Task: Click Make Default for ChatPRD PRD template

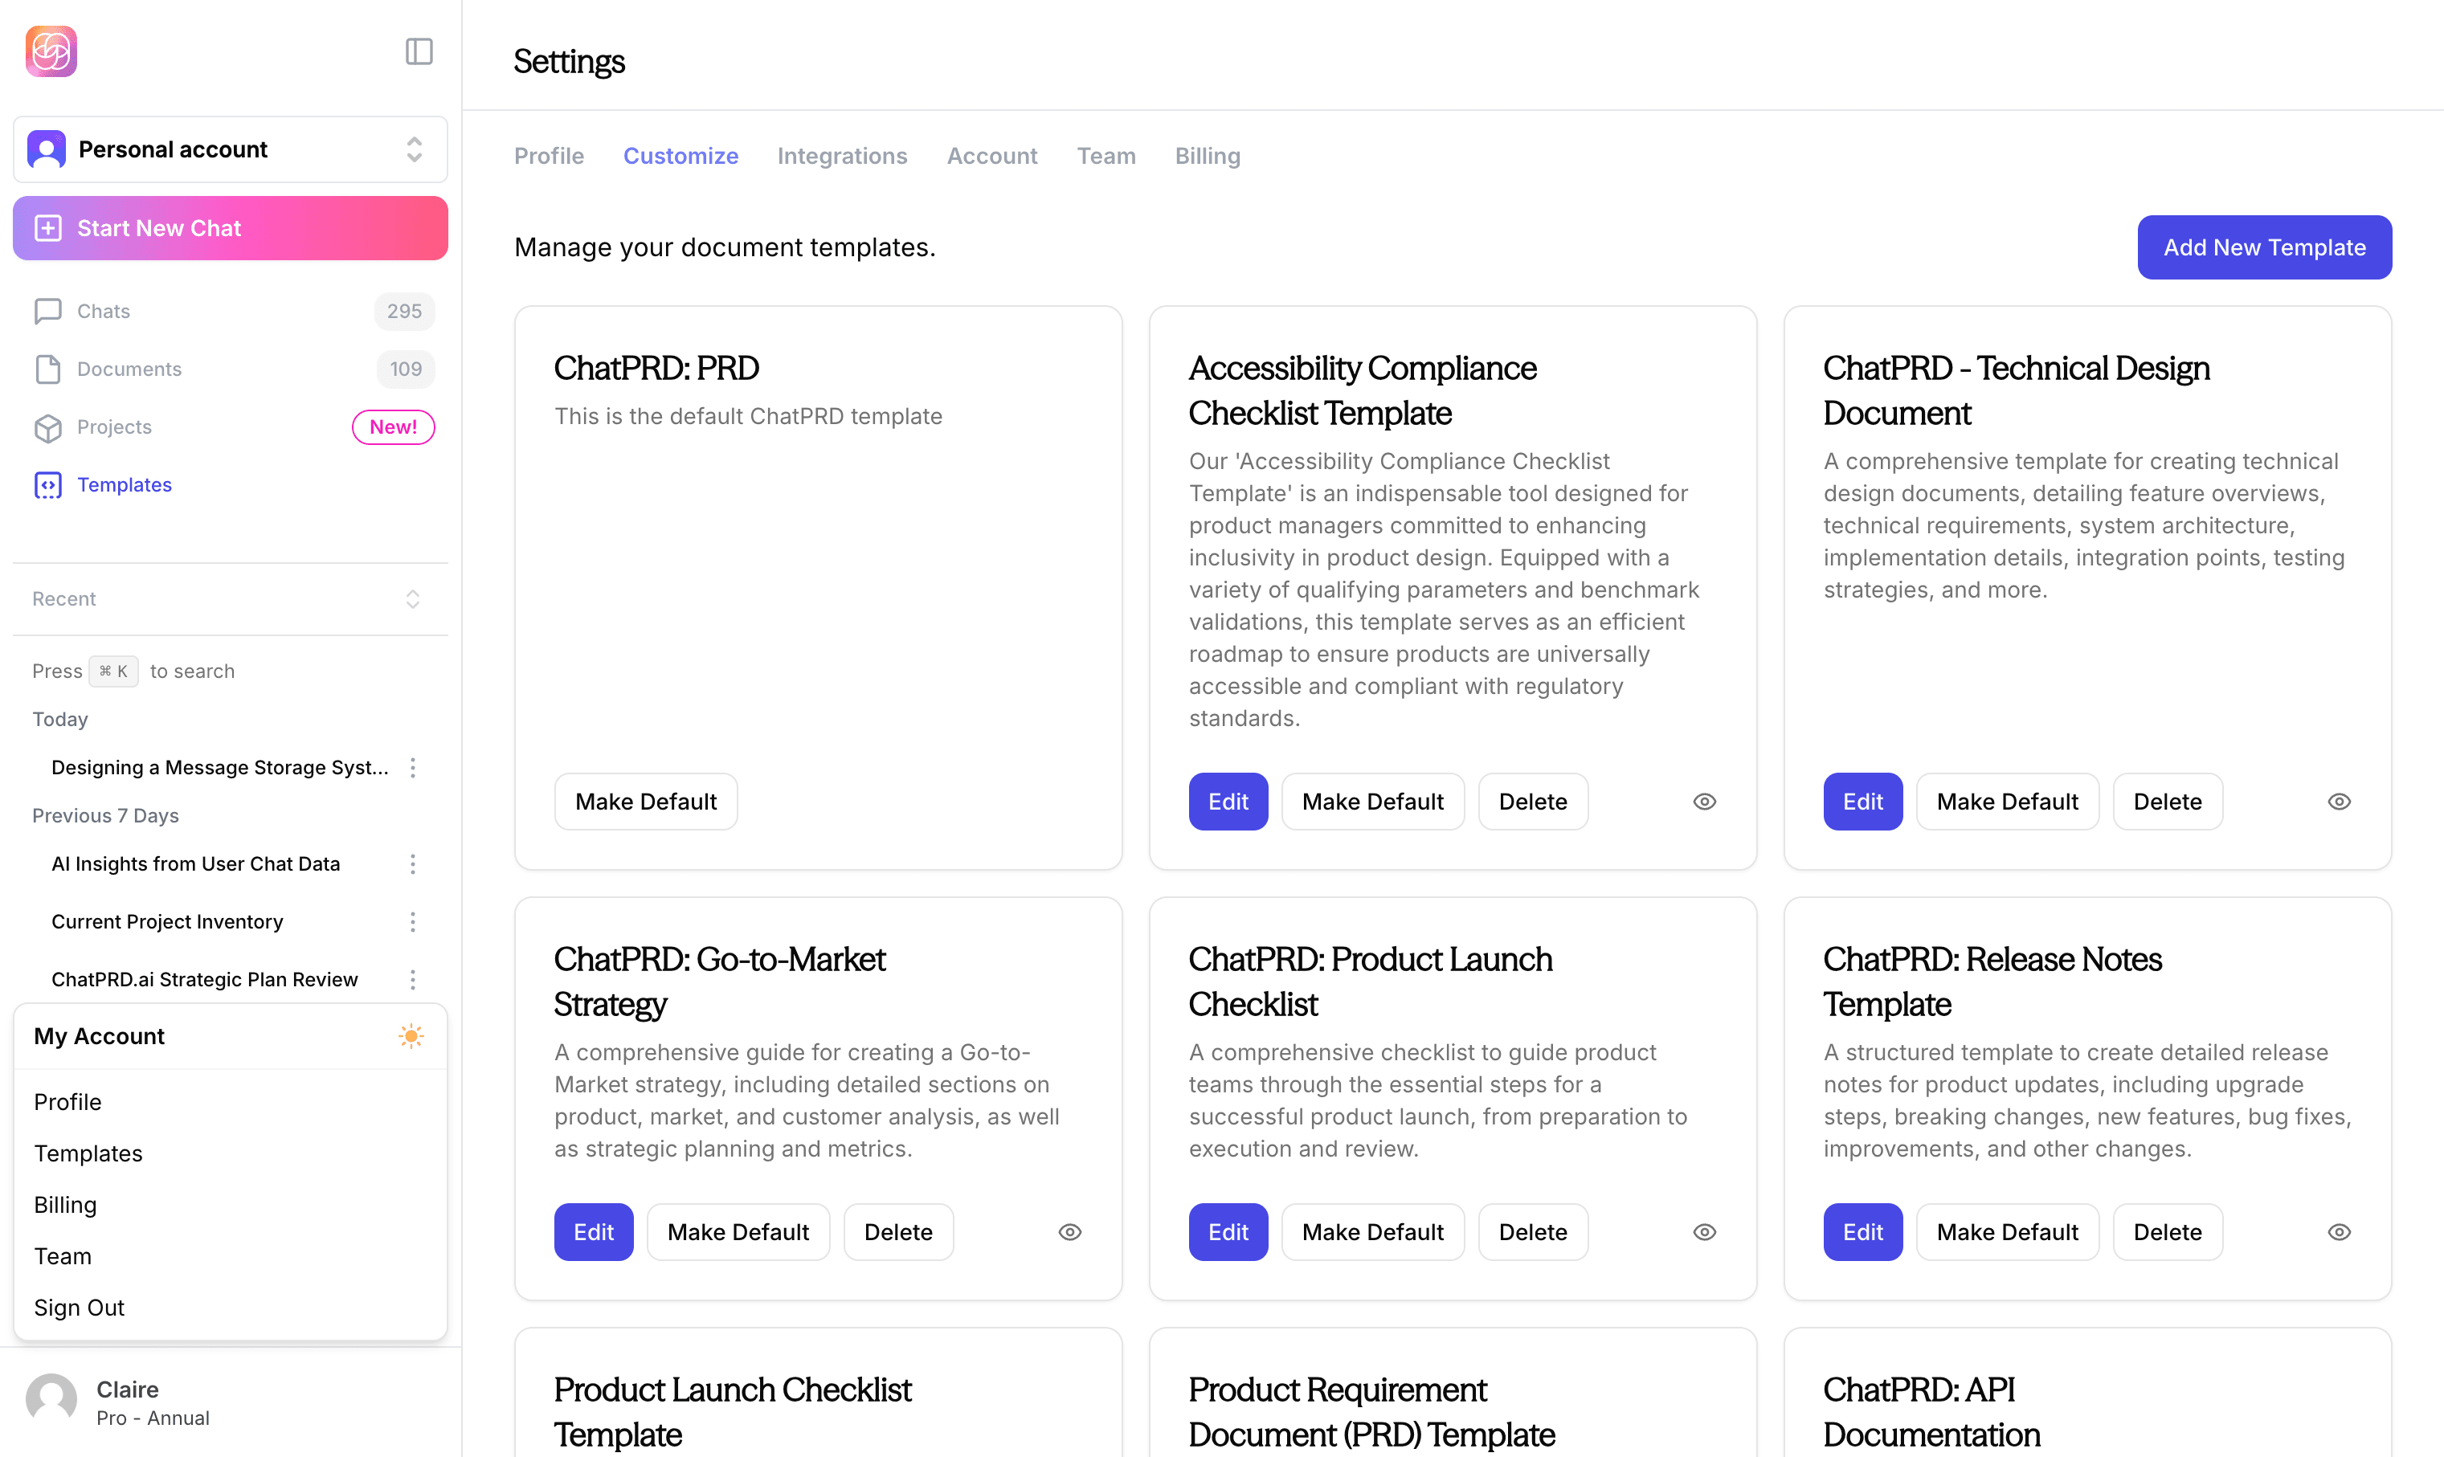Action: coord(645,802)
